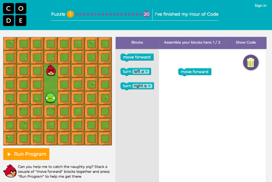Image resolution: width=272 pixels, height=182 pixels.
Task: Run the program with the orange button
Action: pos(26,154)
